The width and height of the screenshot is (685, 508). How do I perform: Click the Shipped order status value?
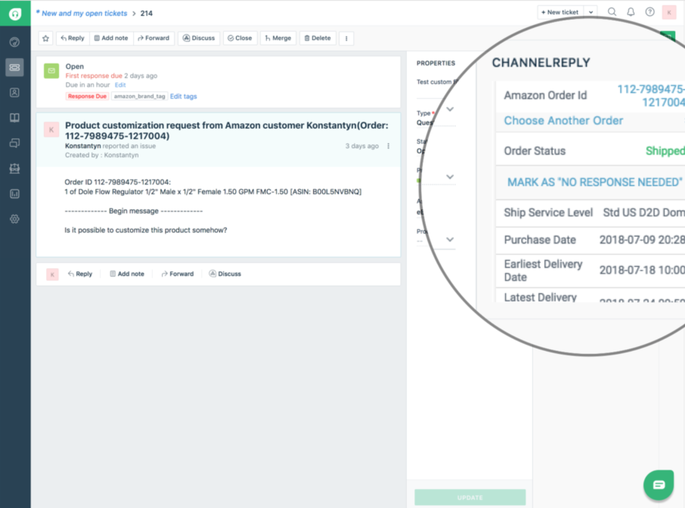pos(665,151)
